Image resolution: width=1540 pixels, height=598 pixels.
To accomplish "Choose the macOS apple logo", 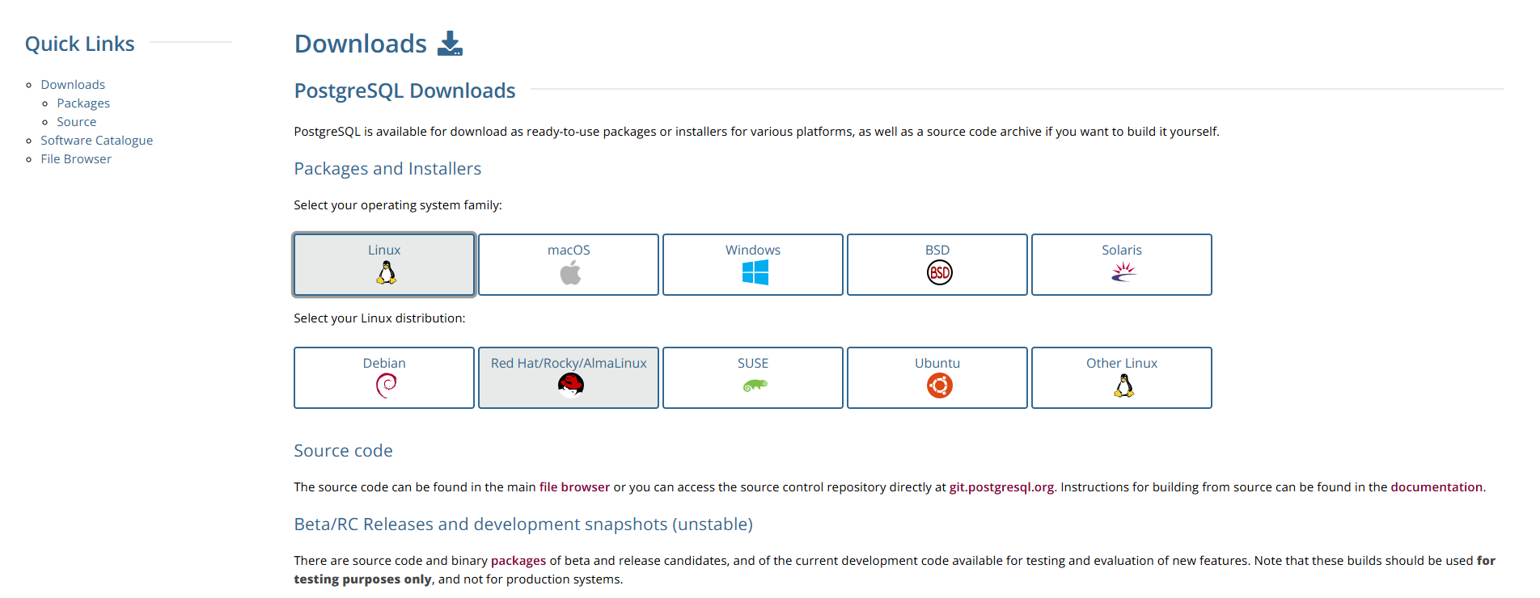I will click(x=570, y=273).
